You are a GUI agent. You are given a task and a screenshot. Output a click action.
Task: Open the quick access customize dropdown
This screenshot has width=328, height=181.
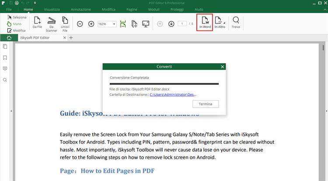coord(35,3)
